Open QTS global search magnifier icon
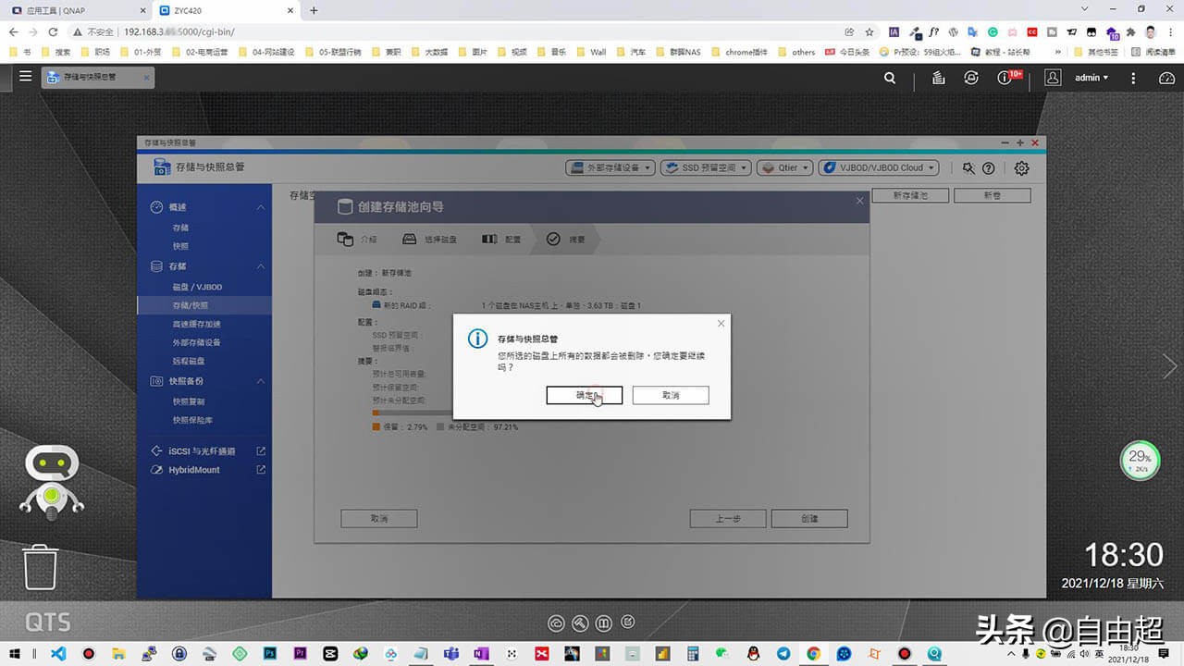Image resolution: width=1184 pixels, height=666 pixels. tap(889, 78)
